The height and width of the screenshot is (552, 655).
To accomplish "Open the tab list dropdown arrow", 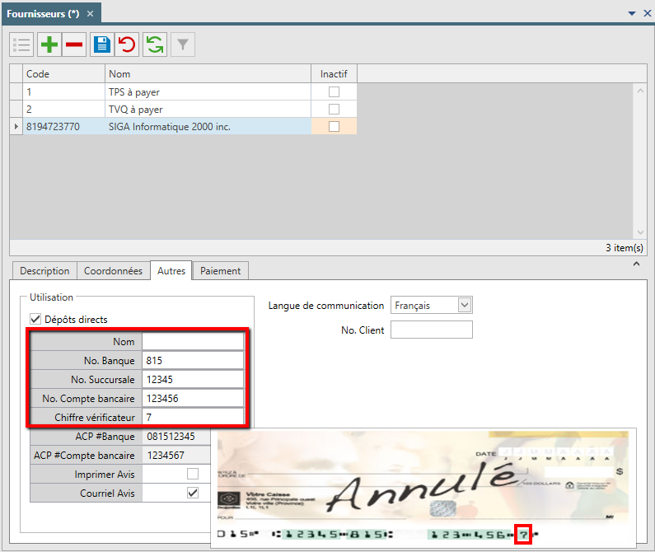I will 632,14.
